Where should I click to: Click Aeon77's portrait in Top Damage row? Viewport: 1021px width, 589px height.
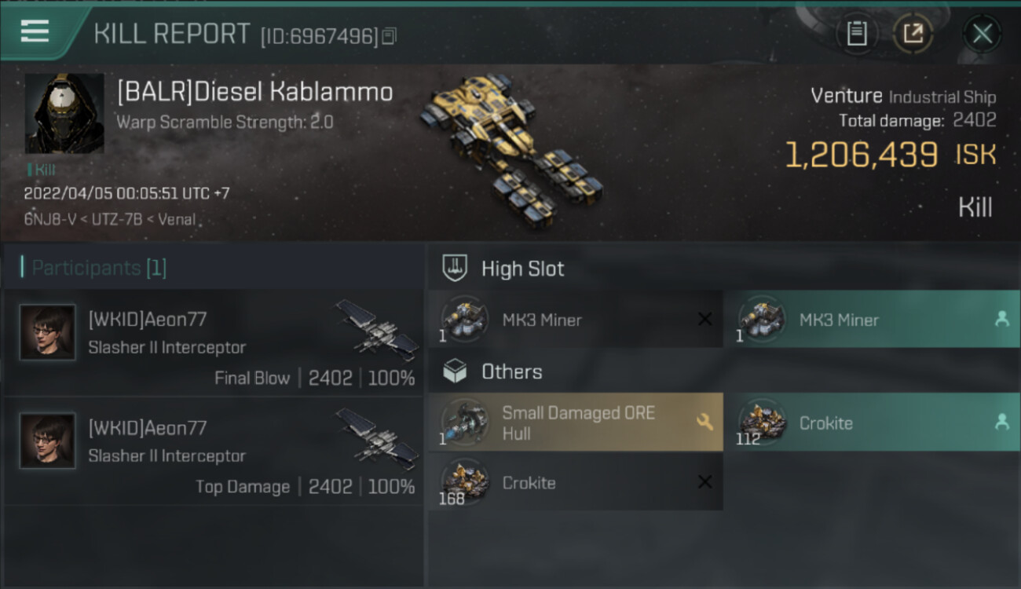(x=48, y=441)
